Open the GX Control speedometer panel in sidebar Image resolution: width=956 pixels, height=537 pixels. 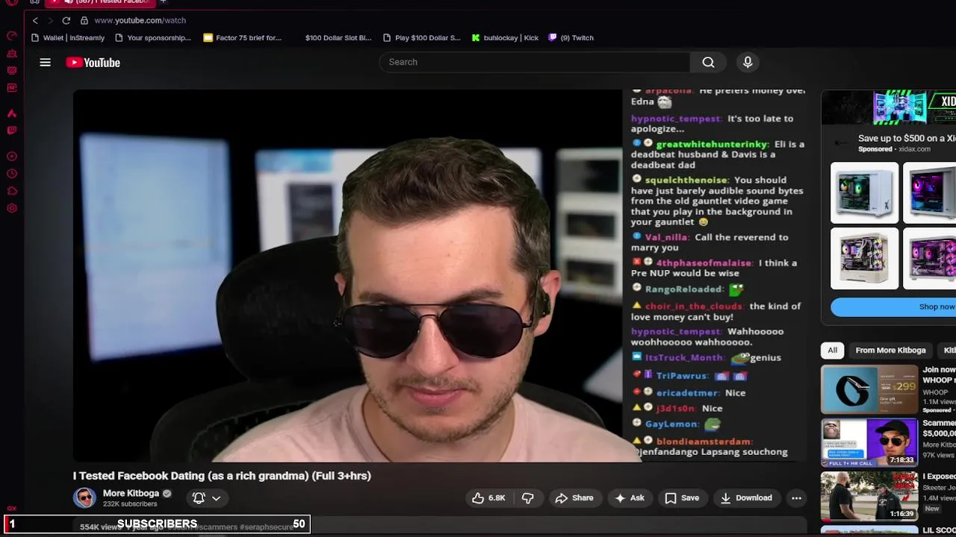coord(12,36)
